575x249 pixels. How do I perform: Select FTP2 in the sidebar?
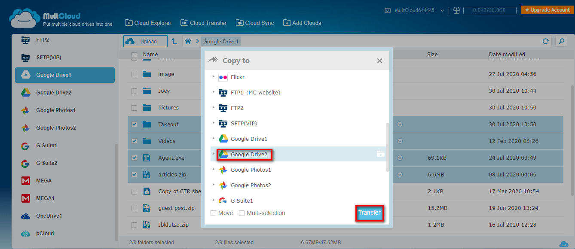pos(65,40)
